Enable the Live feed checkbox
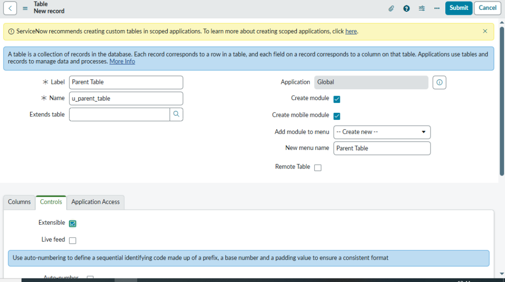The height and width of the screenshot is (282, 505). point(72,241)
